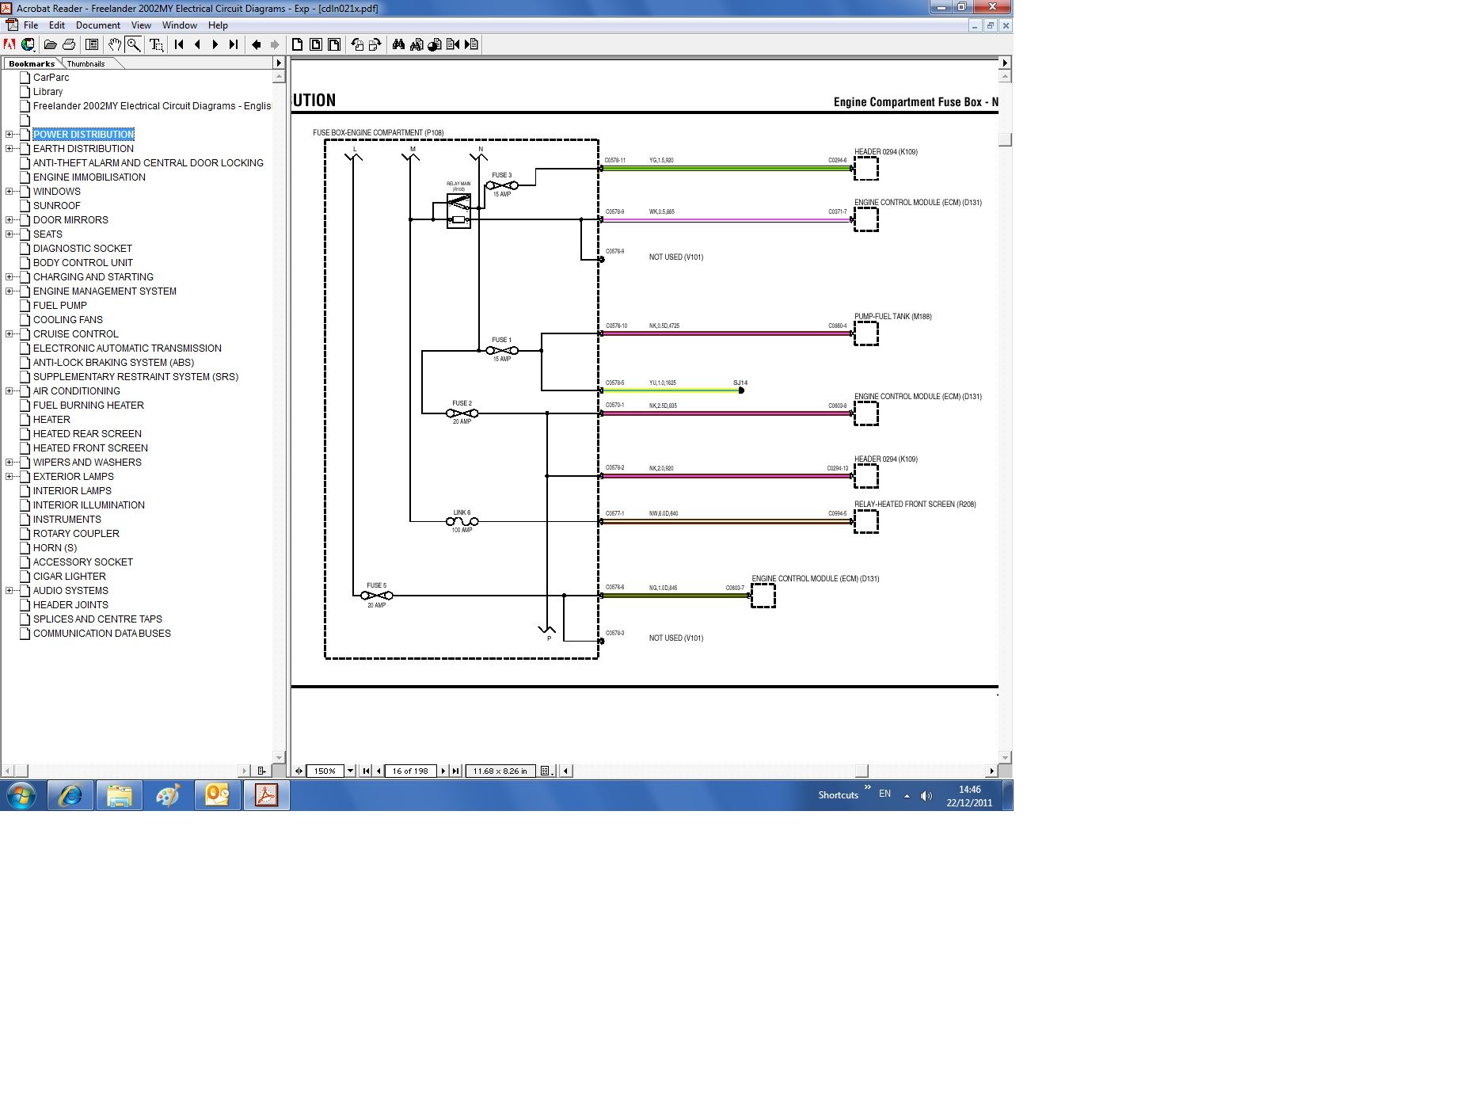Click the Adobe online globe icon
Image resolution: width=1457 pixels, height=1093 pixels.
click(x=28, y=44)
